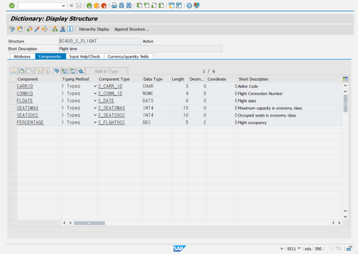The width and height of the screenshot is (358, 254).
Task: Go to Next Page icon
Action: 154,5
